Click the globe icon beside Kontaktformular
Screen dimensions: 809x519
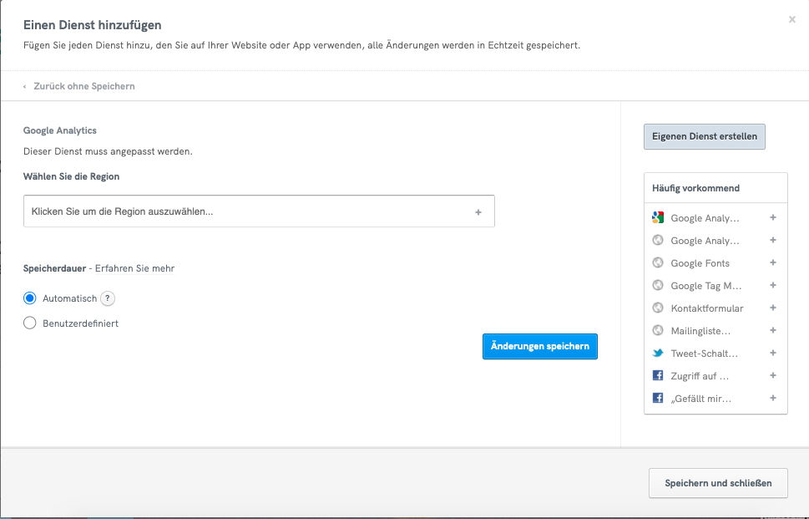coord(658,308)
